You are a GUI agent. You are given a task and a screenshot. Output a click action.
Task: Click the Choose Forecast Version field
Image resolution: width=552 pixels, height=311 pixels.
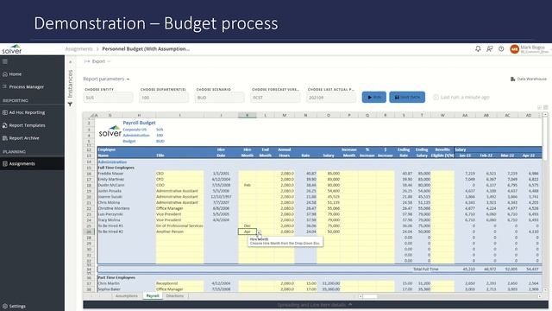coord(275,98)
